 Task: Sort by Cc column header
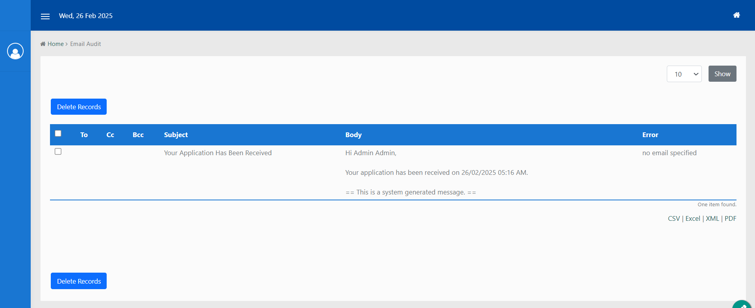(x=110, y=135)
